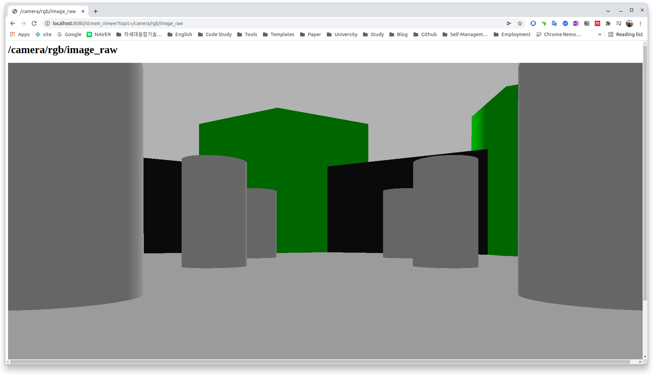Expand the Study bookmark folder
The image size is (653, 375).
tap(373, 34)
